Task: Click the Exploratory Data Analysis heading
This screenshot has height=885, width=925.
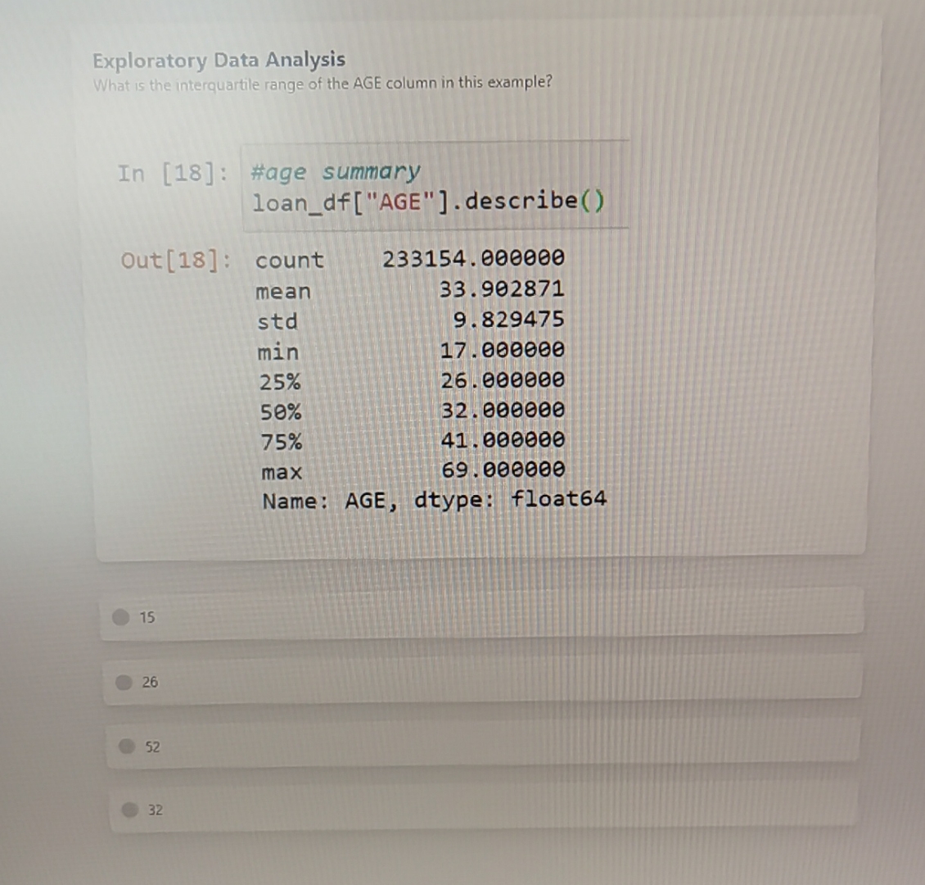Action: pos(219,60)
